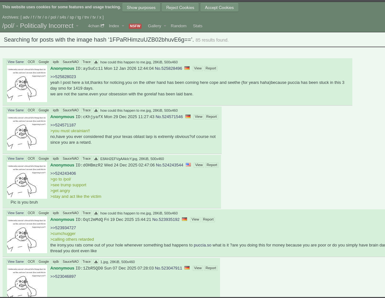Follow reply link >>524243406
This screenshot has height=298, width=385.
63,173
